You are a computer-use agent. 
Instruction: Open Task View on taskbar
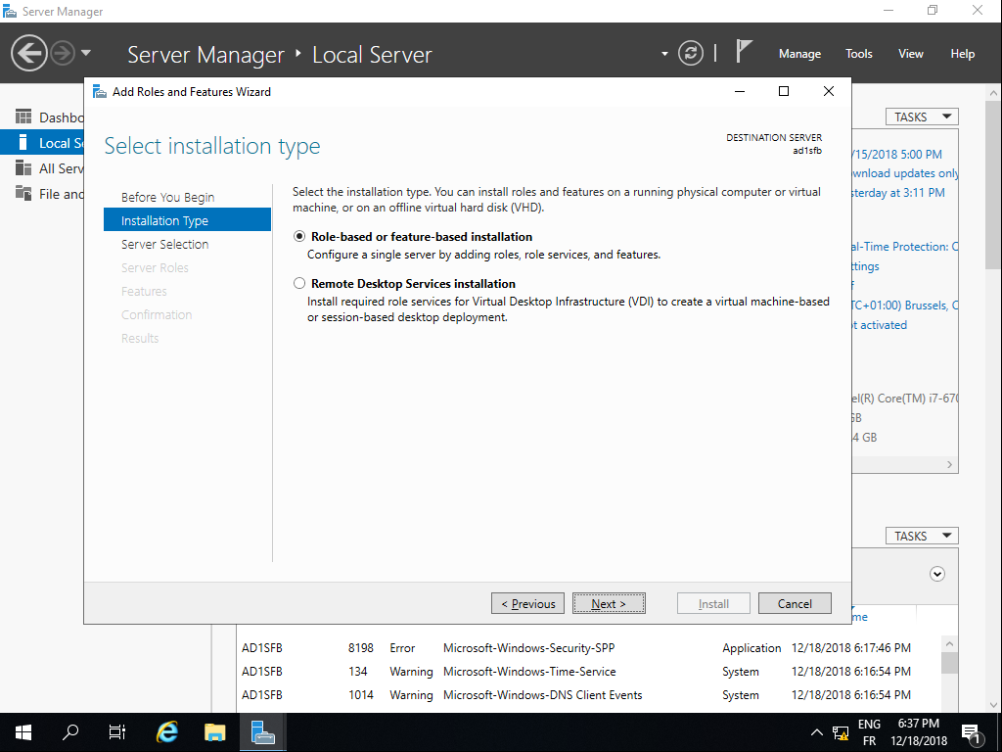coord(117,731)
